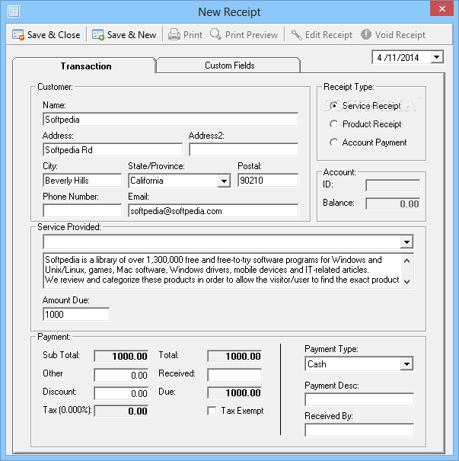Click the Save & Close toolbar icon
The height and width of the screenshot is (461, 459).
[x=18, y=35]
